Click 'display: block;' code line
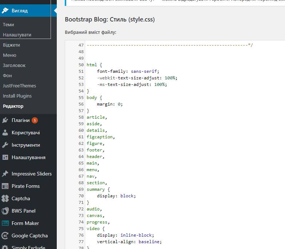 pos(116,196)
